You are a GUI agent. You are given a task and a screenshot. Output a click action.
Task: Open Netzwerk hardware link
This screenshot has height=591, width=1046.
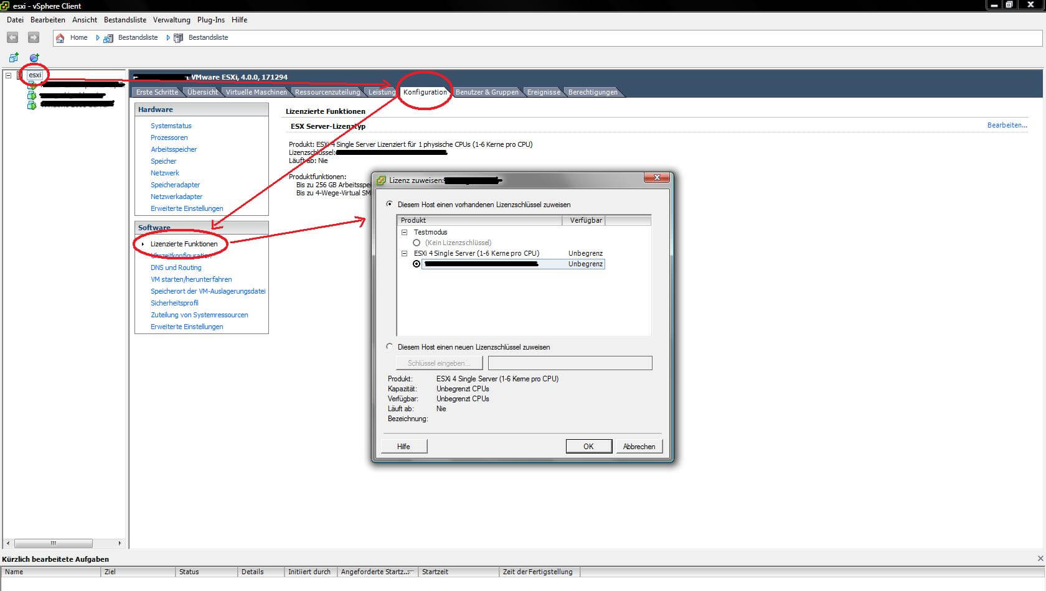click(165, 173)
